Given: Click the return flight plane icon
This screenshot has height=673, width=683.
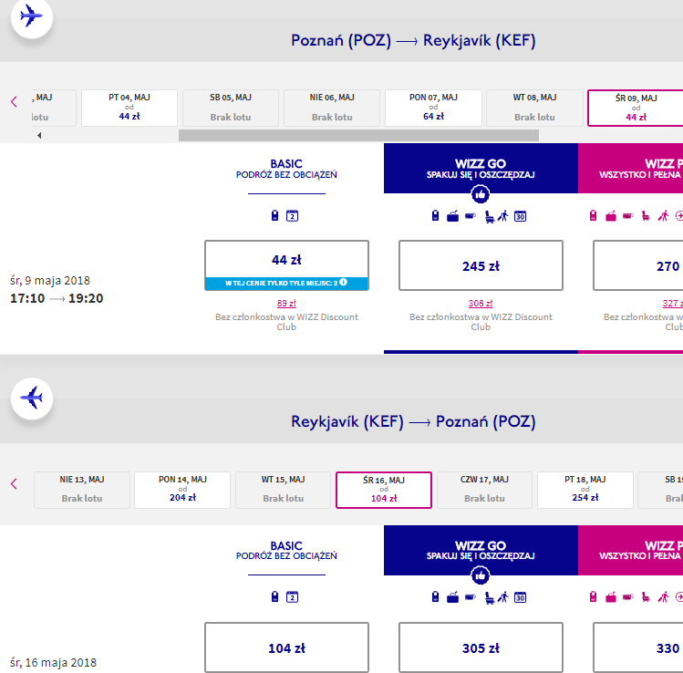Looking at the screenshot, I should point(32,399).
